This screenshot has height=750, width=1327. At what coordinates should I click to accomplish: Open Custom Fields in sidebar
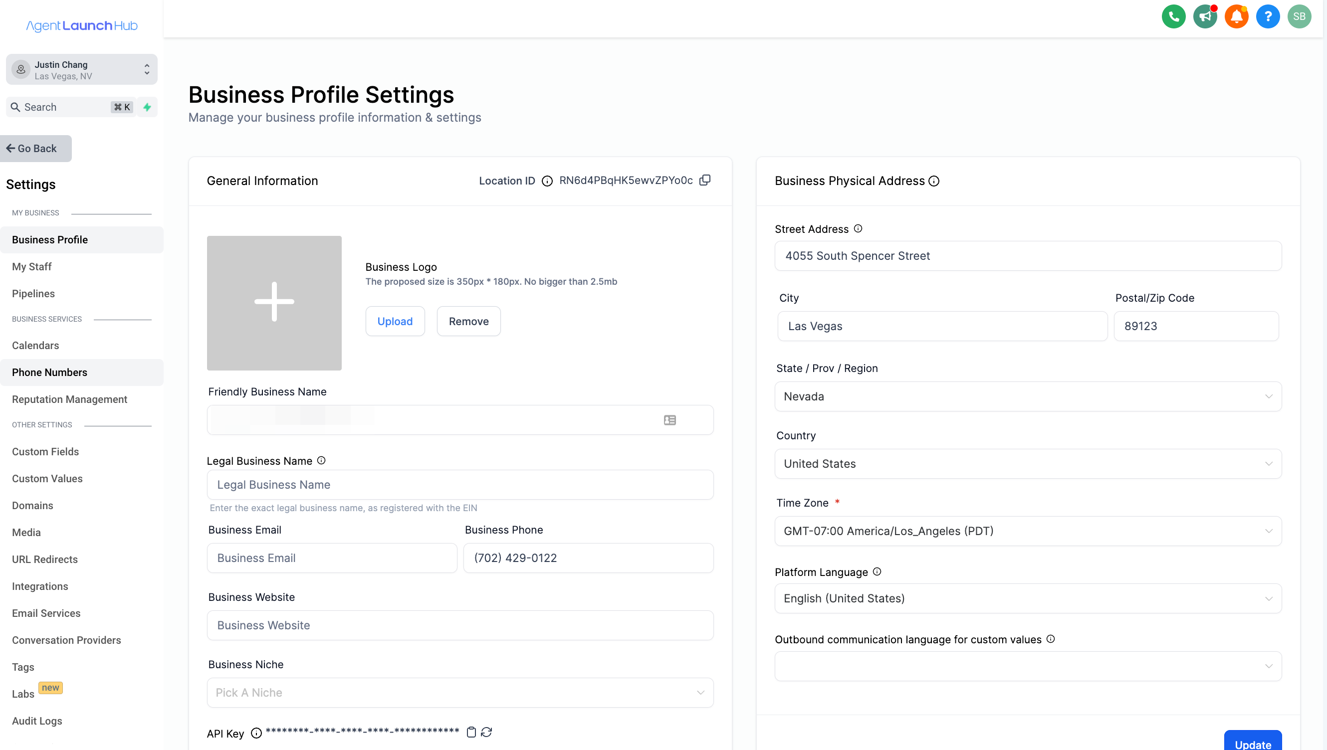click(x=45, y=451)
